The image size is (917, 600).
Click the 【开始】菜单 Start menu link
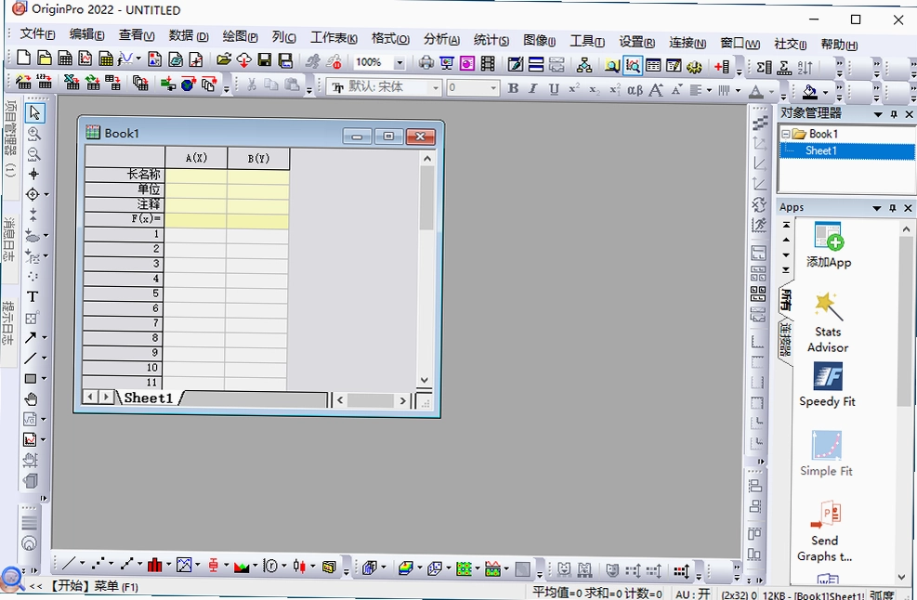(x=92, y=587)
